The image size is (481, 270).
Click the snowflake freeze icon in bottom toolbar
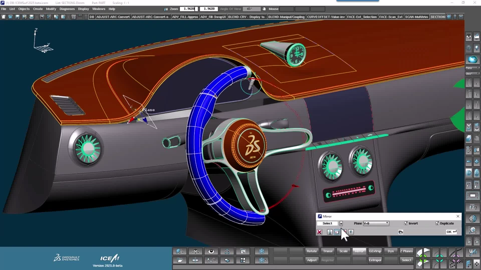click(x=262, y=251)
